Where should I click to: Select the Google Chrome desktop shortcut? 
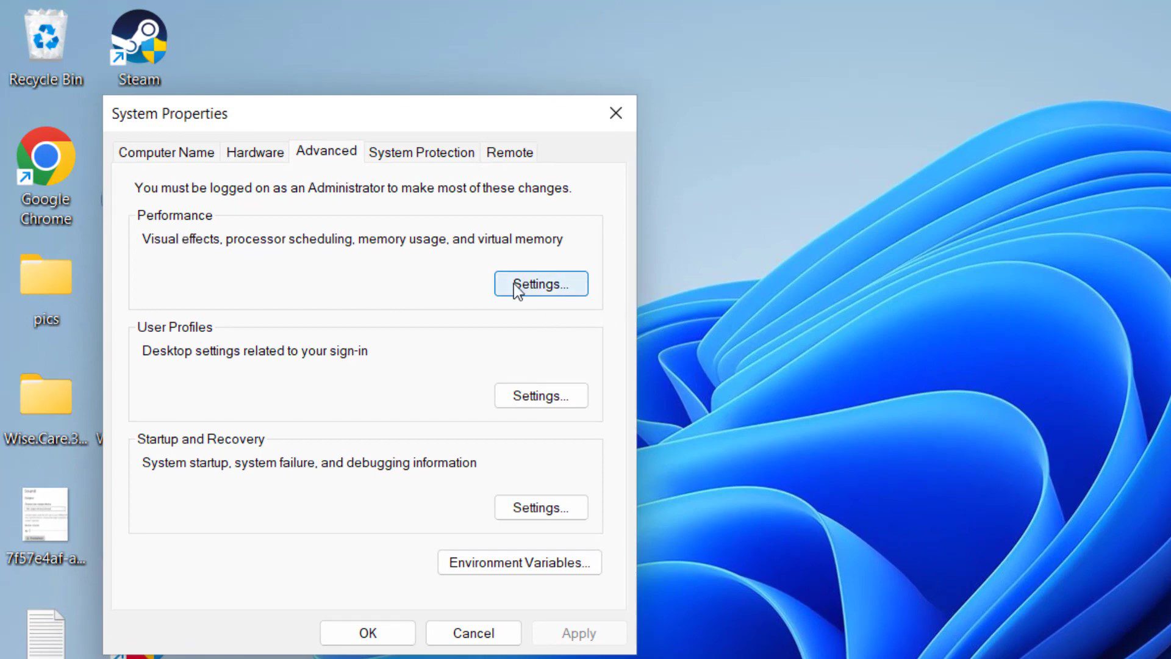click(46, 177)
